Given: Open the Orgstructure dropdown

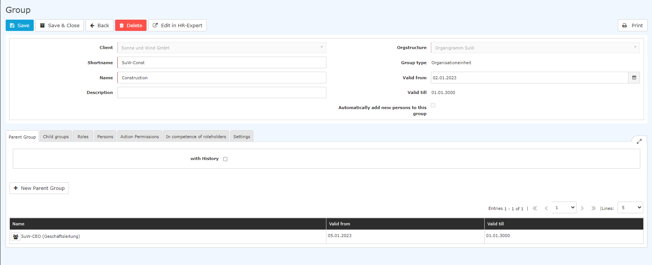Looking at the screenshot, I should (535, 48).
